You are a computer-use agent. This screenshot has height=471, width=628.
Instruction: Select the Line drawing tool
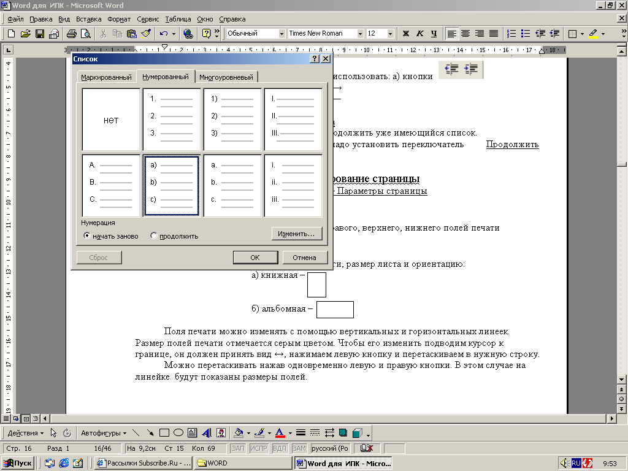136,432
